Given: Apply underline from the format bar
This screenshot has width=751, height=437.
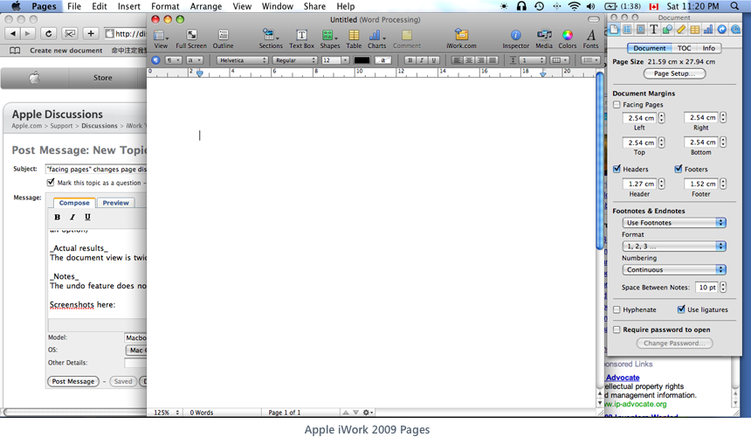Looking at the screenshot, I should pos(434,60).
